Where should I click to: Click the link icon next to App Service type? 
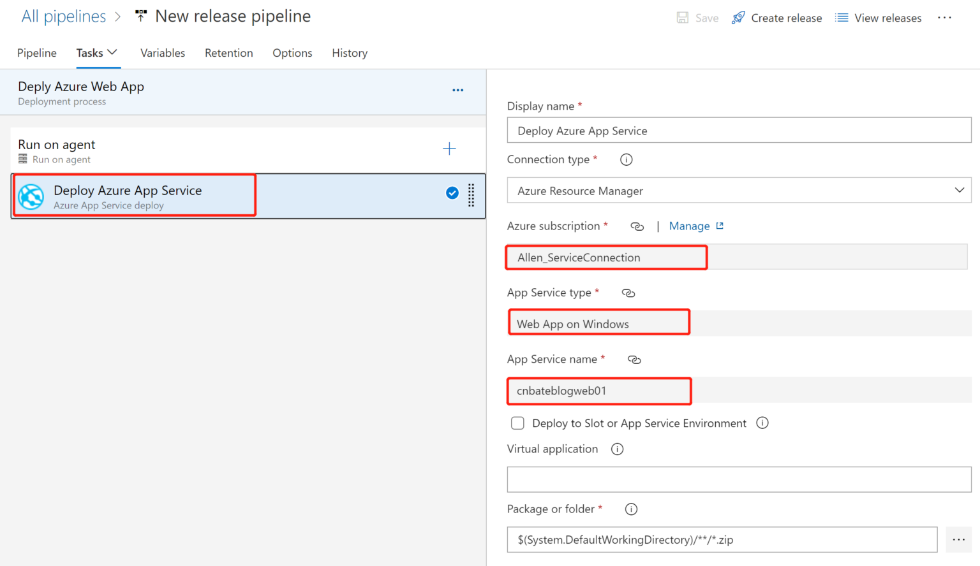pos(628,293)
